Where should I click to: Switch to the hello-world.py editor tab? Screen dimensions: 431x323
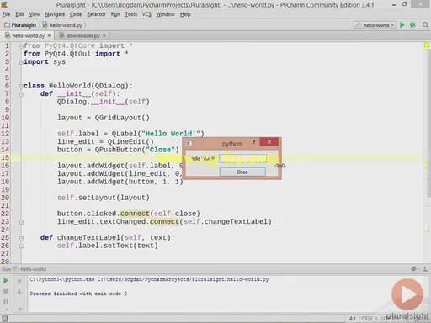coord(28,35)
